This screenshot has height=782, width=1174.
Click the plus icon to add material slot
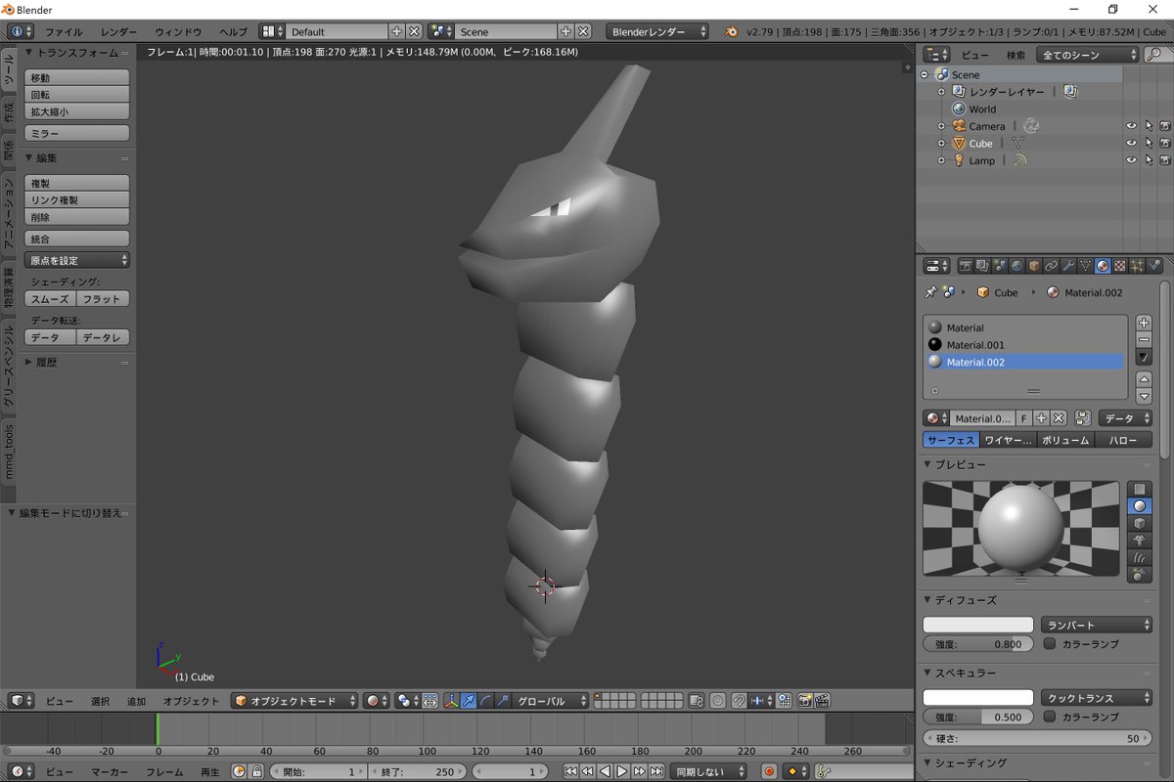[x=1144, y=323]
